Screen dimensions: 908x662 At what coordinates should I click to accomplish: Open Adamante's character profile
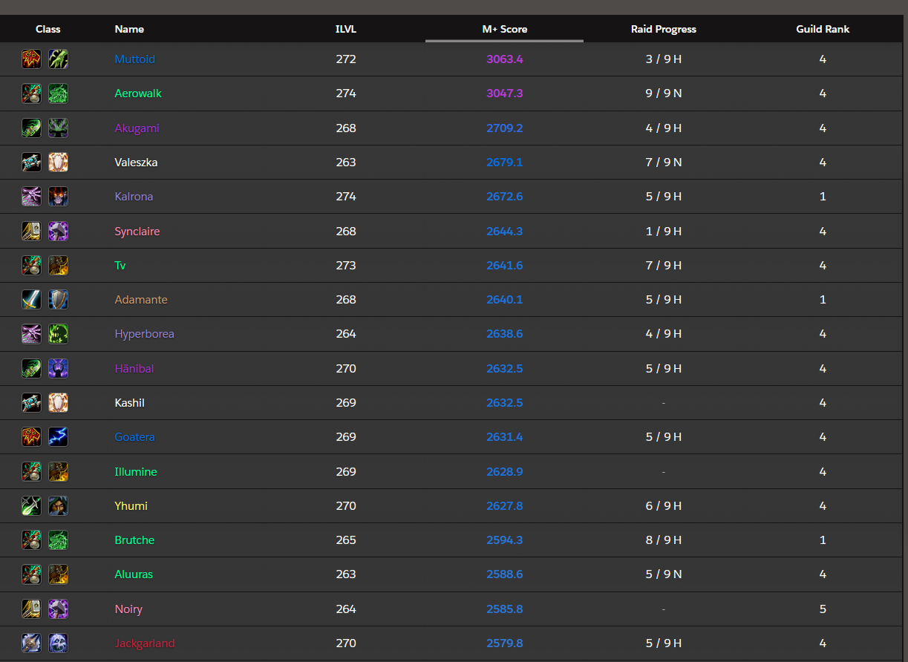pos(141,300)
